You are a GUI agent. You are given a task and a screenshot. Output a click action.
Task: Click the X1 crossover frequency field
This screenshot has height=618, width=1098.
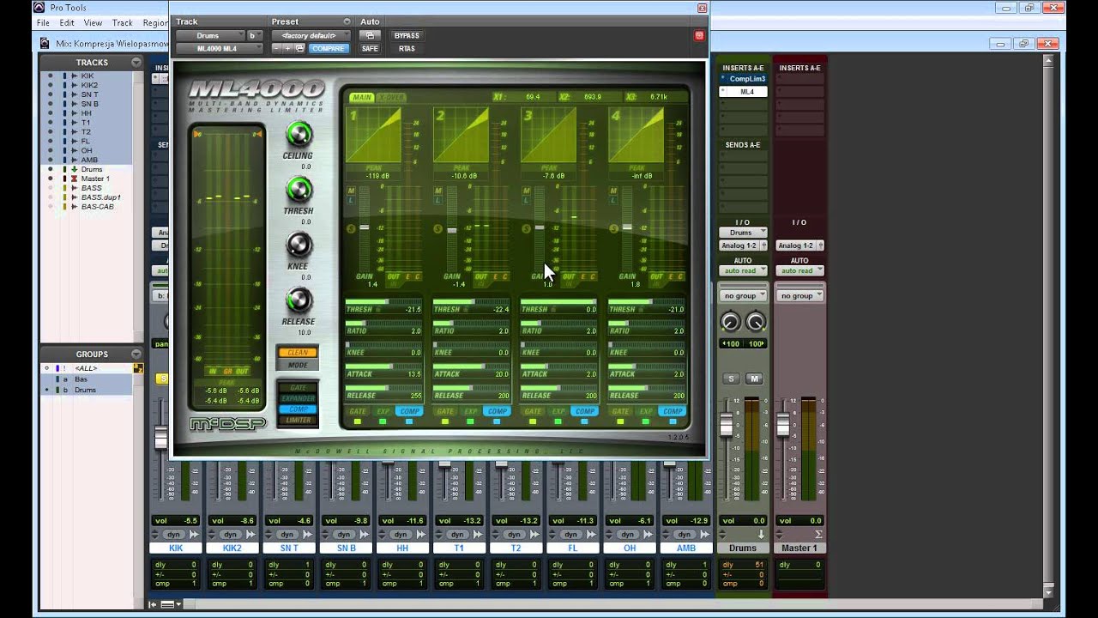525,97
